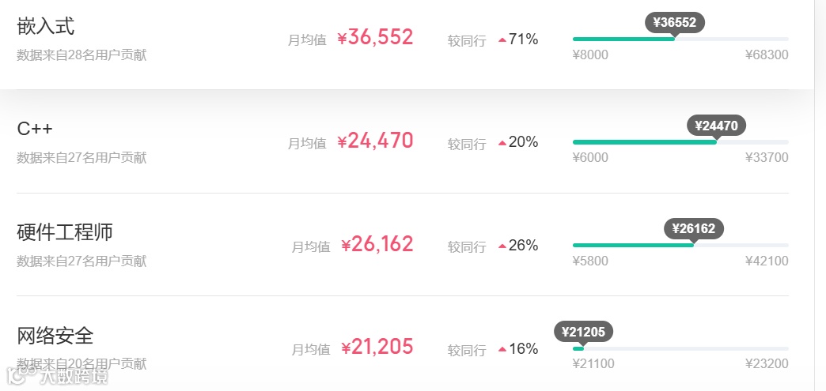Click the C++ salary range bar

(x=680, y=142)
